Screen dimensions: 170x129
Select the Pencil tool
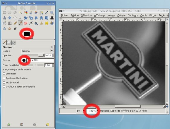click(x=15, y=23)
